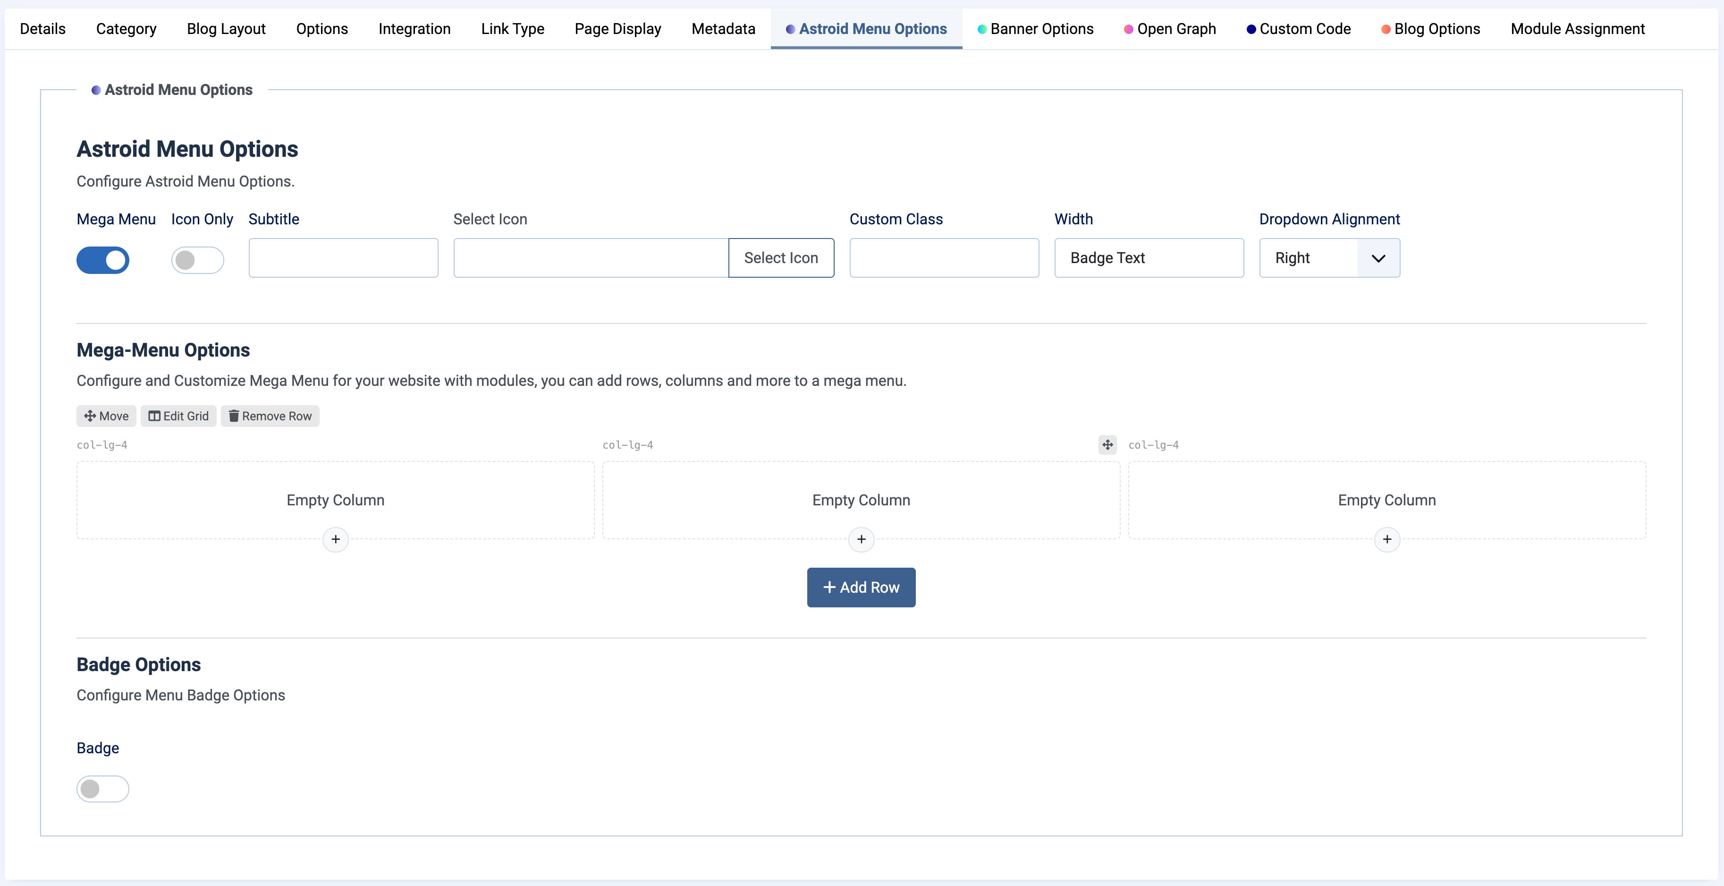Click the Badge Options heading
Viewport: 1724px width, 886px height.
pyautogui.click(x=138, y=664)
